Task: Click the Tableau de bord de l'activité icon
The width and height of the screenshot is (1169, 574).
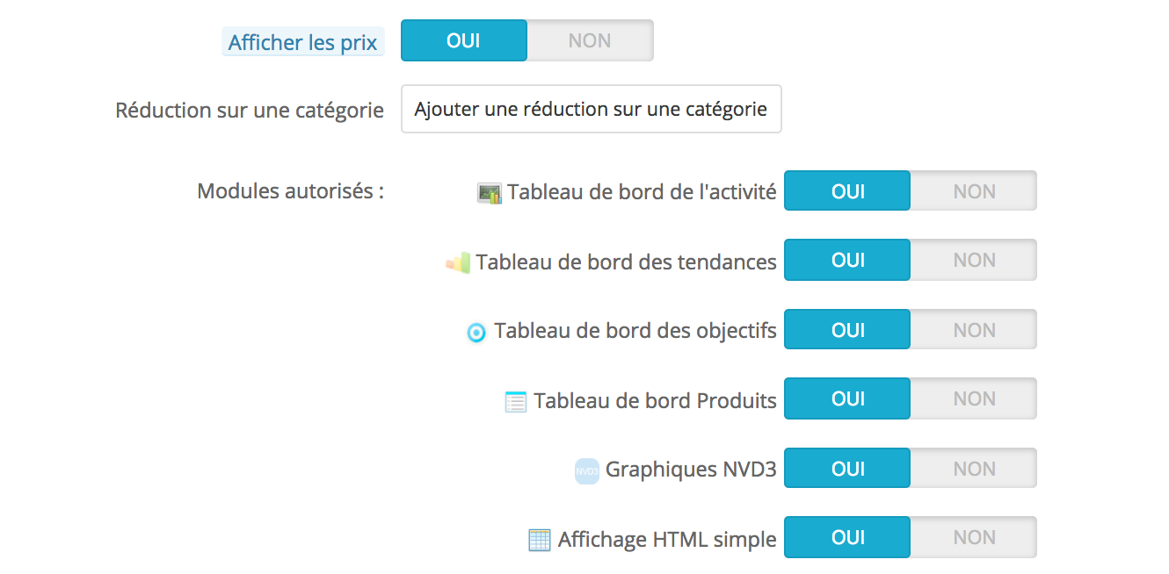Action: [489, 193]
